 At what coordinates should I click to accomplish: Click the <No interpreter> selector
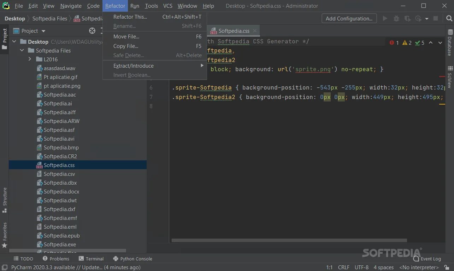click(x=419, y=267)
